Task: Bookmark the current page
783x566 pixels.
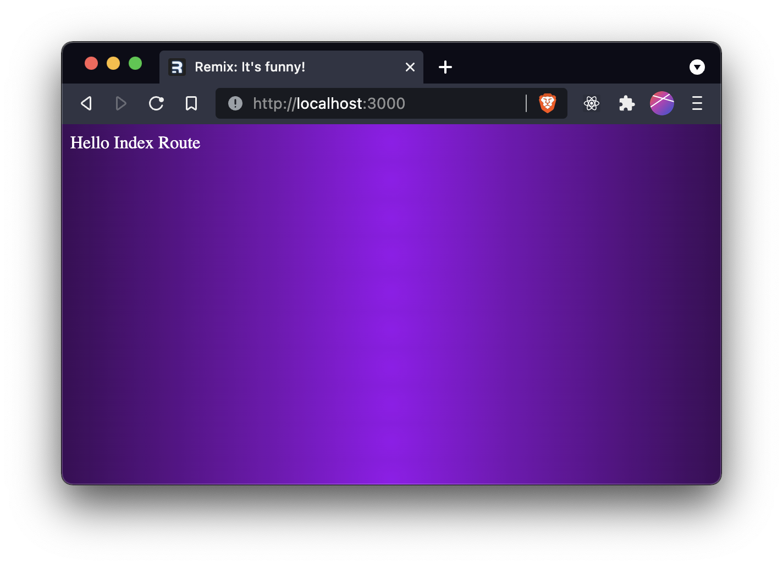Action: pyautogui.click(x=191, y=103)
